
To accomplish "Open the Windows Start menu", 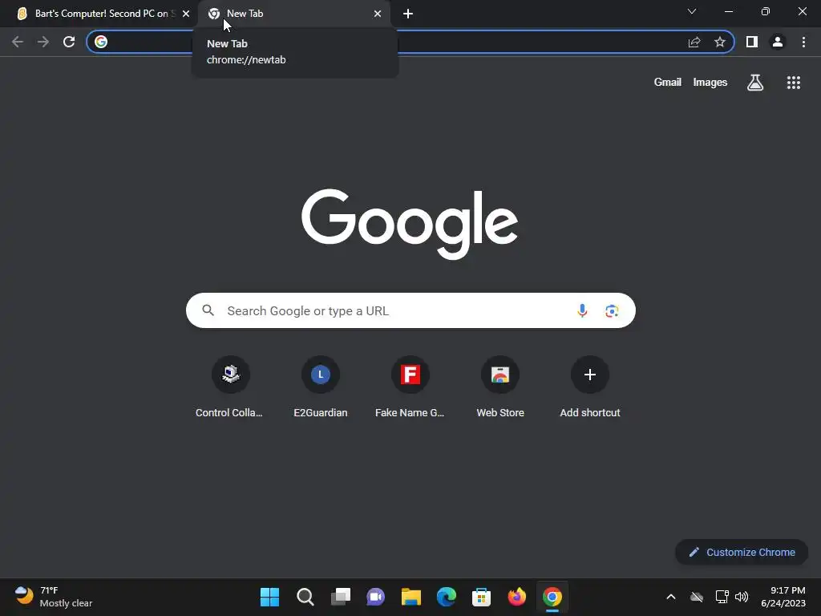I will (x=269, y=597).
